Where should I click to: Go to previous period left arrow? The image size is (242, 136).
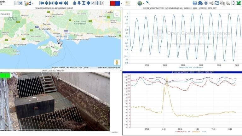(46, 3)
